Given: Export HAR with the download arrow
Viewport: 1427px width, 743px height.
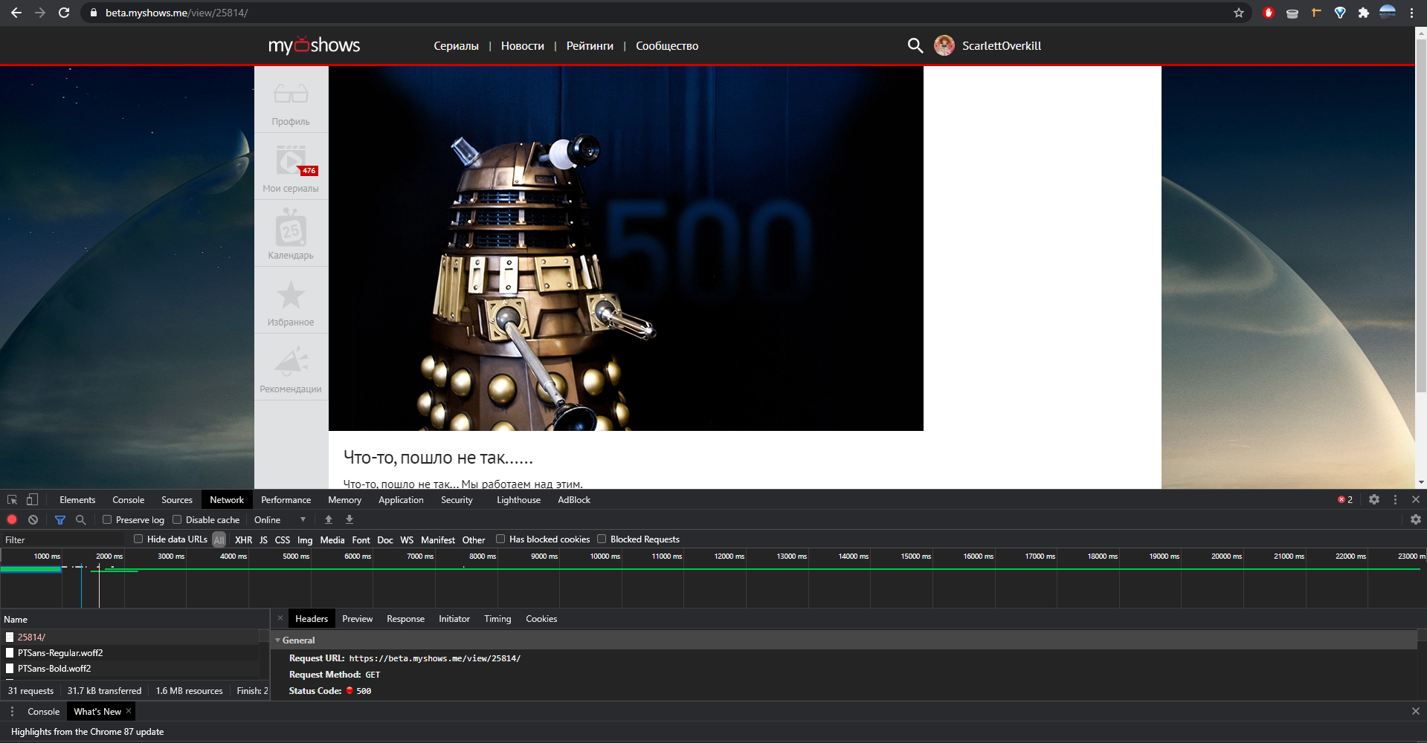Looking at the screenshot, I should (x=349, y=519).
